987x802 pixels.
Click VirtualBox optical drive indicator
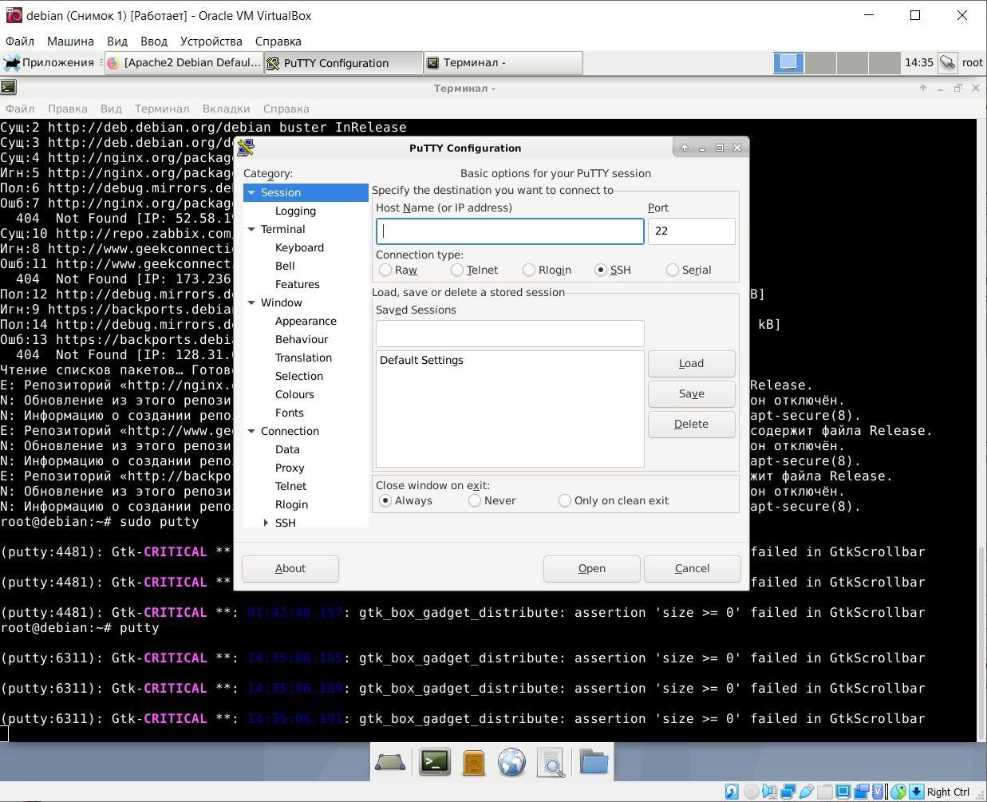751,792
